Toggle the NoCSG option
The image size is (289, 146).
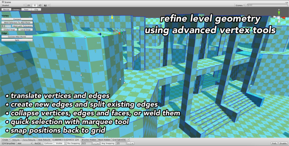[x=38, y=143]
